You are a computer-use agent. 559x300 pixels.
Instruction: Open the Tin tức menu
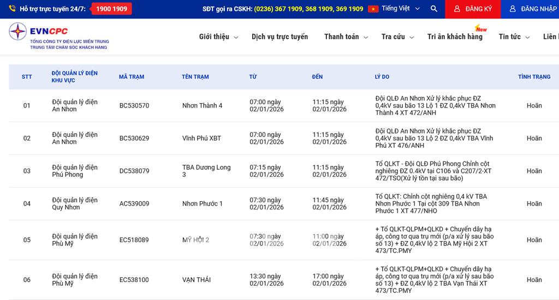tap(514, 37)
